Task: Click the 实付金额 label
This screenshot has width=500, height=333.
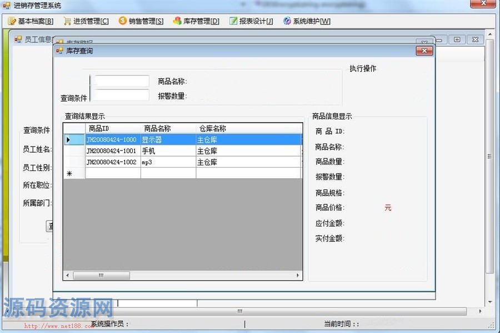Action: pos(330,238)
